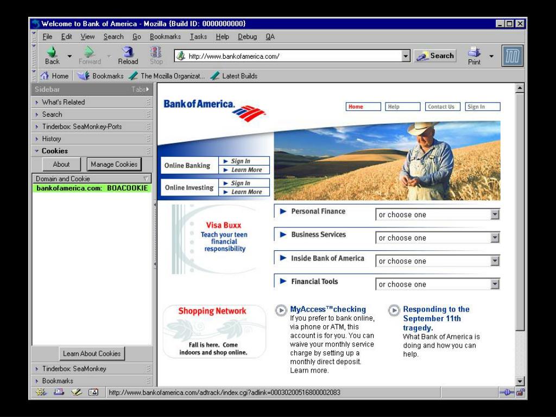The image size is (556, 417).
Task: Open the Bookmarks icon in personal toolbar
Action: [x=83, y=76]
